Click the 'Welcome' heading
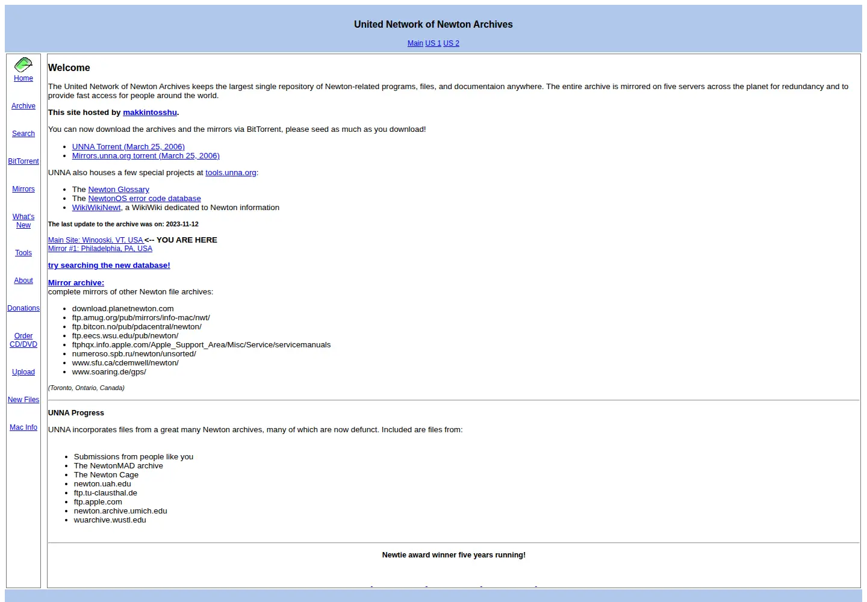 point(69,68)
